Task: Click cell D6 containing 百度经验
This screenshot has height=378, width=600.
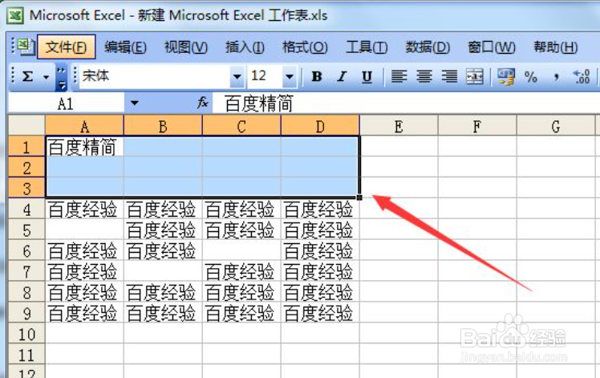Action: point(320,251)
